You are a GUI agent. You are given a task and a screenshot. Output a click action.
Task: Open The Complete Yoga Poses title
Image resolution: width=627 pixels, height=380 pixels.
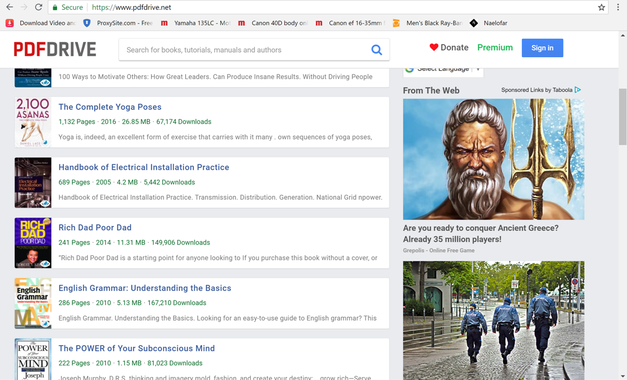point(110,107)
